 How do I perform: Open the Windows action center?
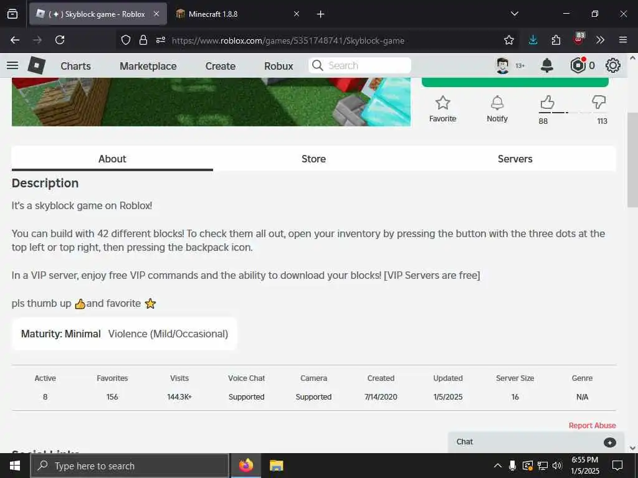(617, 466)
